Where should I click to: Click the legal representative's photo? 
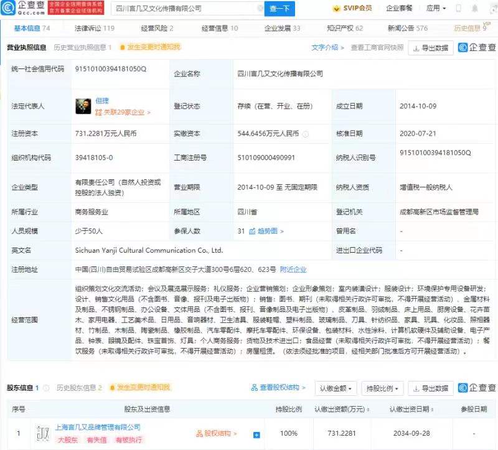pos(83,106)
